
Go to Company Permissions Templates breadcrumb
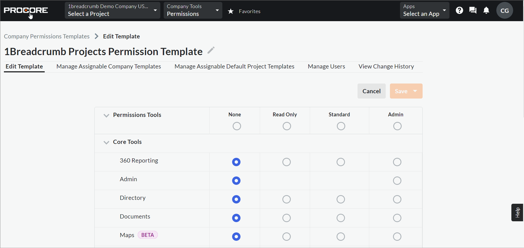[x=47, y=36]
